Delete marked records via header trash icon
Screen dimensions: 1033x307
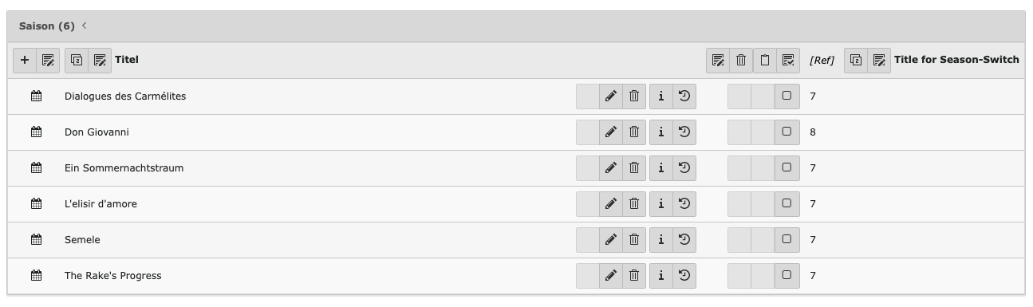pos(741,60)
